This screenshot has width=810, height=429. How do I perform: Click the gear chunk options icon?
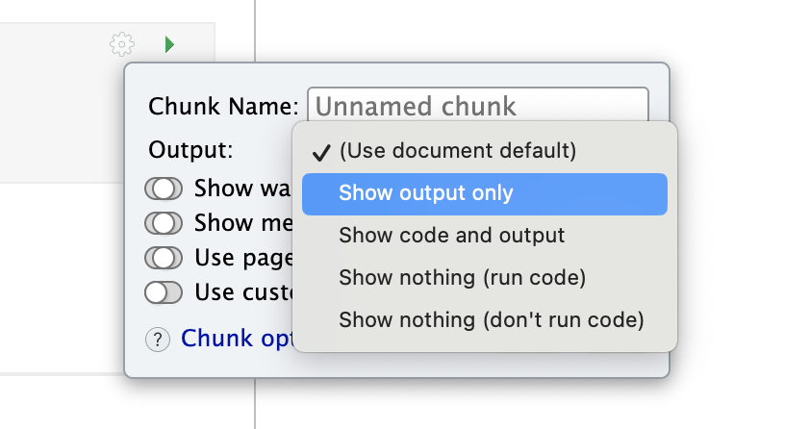click(122, 44)
